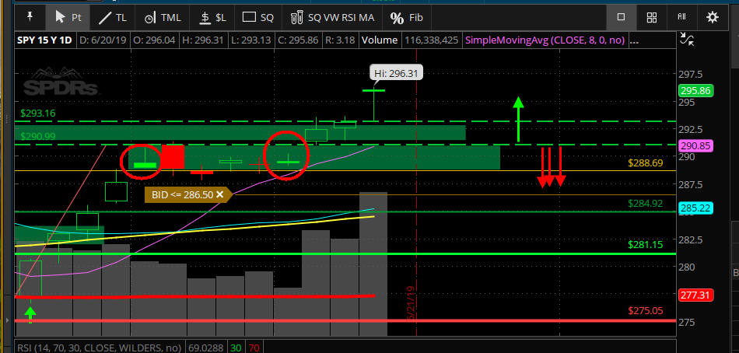Click the 116,338,425 volume value
739x353 pixels.
[x=432, y=40]
